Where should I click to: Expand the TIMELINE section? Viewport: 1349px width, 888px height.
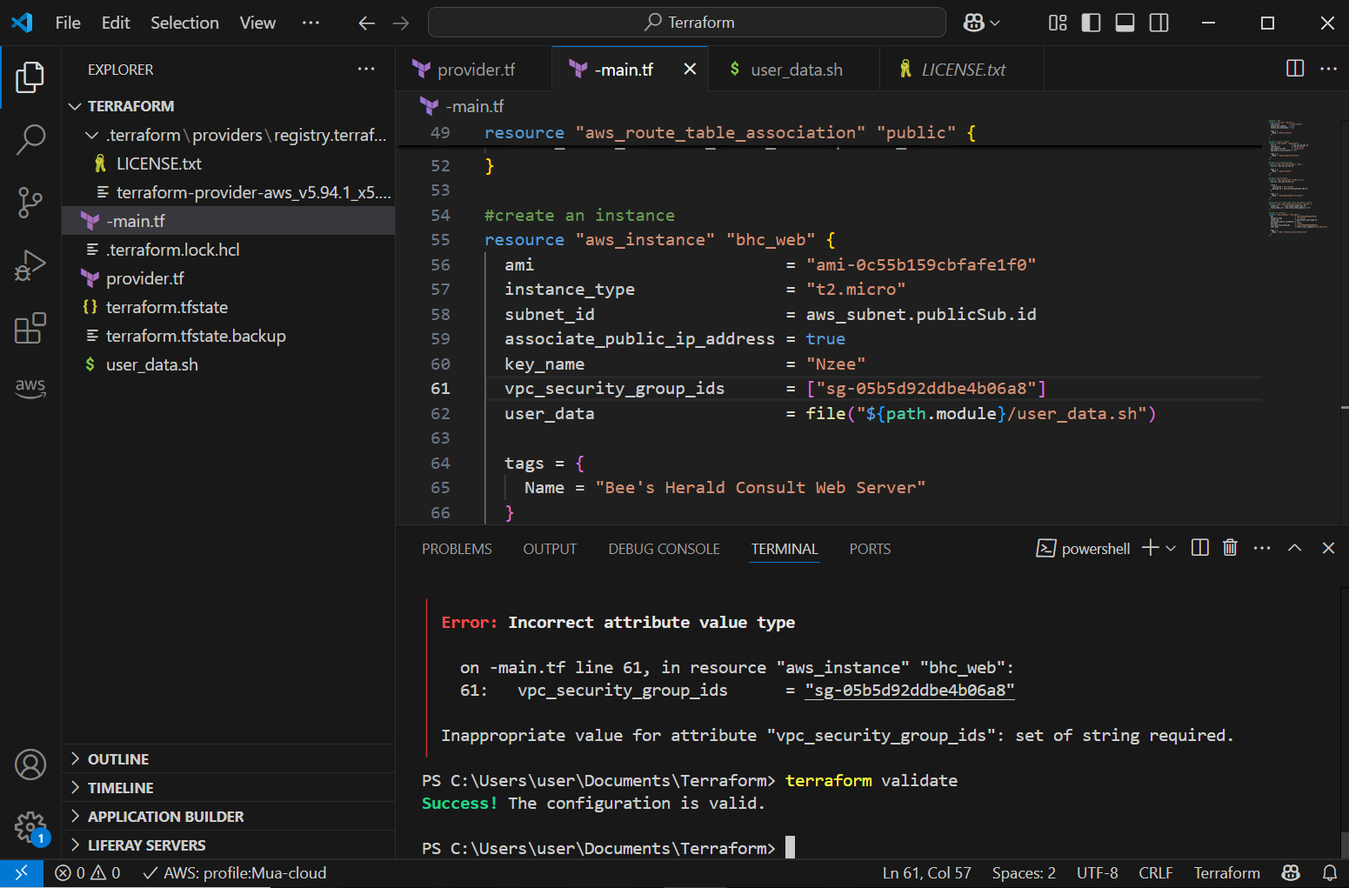[x=229, y=788]
